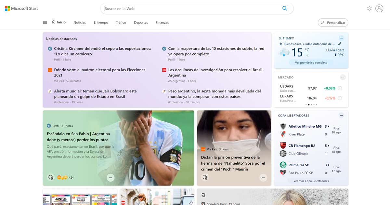390x205 pixels.
Task: Click Ver más Copa Libertadores
Action: [x=311, y=181]
